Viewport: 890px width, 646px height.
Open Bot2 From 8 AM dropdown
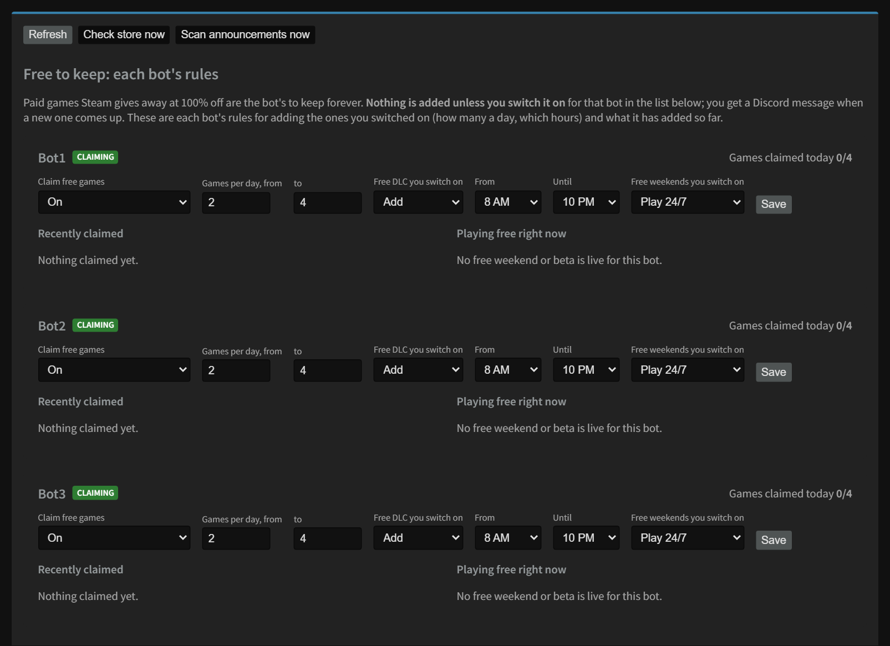508,370
